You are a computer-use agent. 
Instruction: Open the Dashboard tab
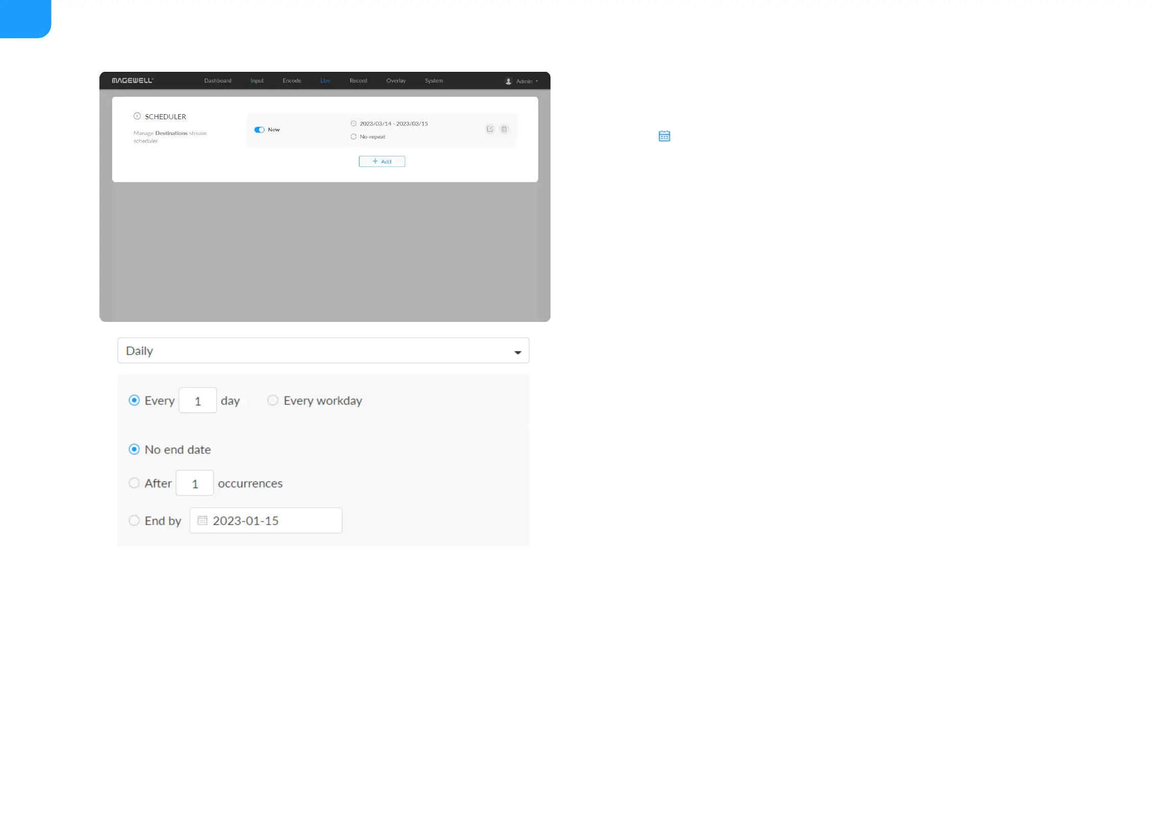[218, 80]
